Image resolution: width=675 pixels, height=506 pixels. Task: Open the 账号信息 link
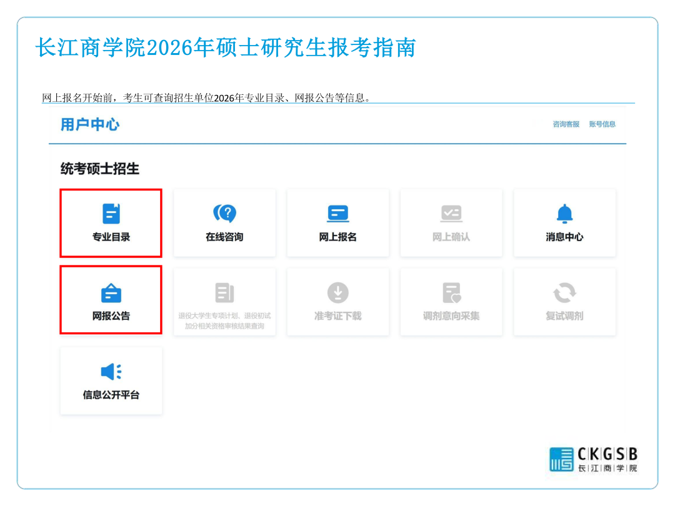point(602,124)
